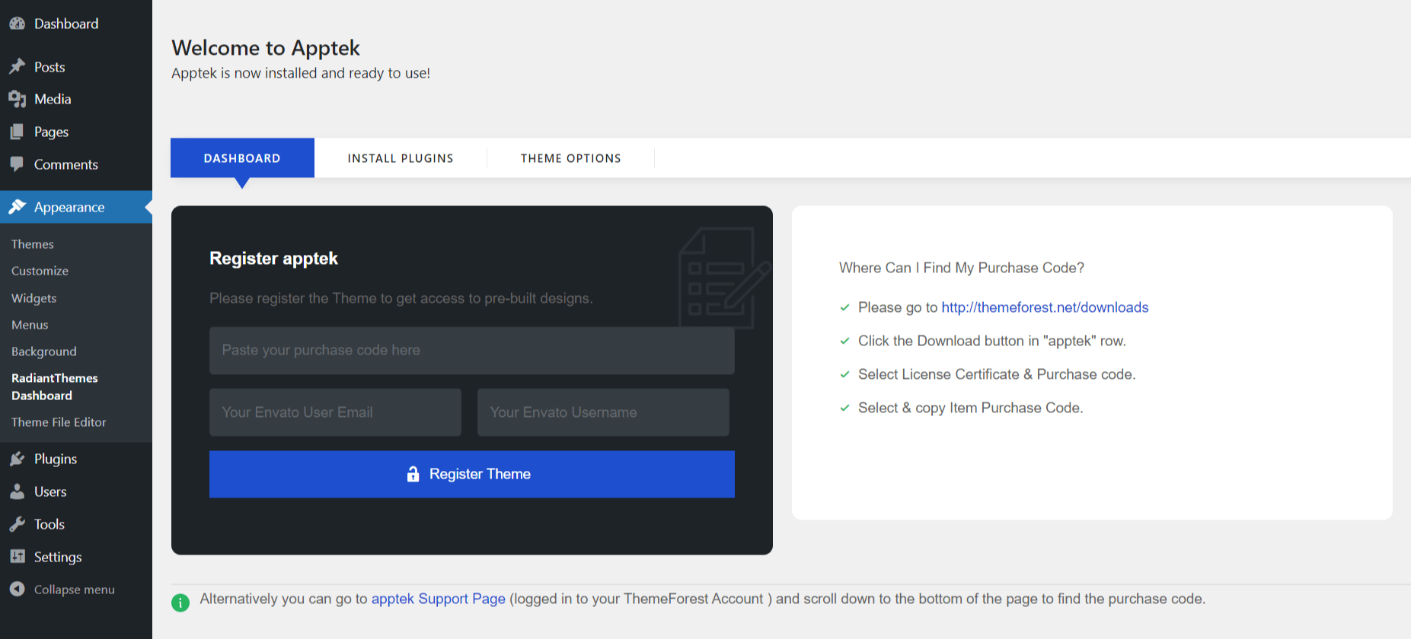Switch to the Install Plugins tab
This screenshot has width=1411, height=639.
(x=401, y=158)
